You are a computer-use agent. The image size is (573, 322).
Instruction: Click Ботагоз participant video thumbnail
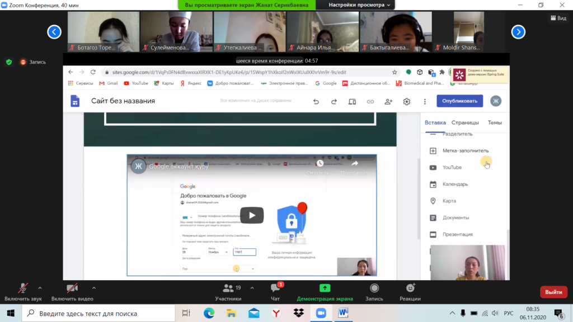[104, 32]
